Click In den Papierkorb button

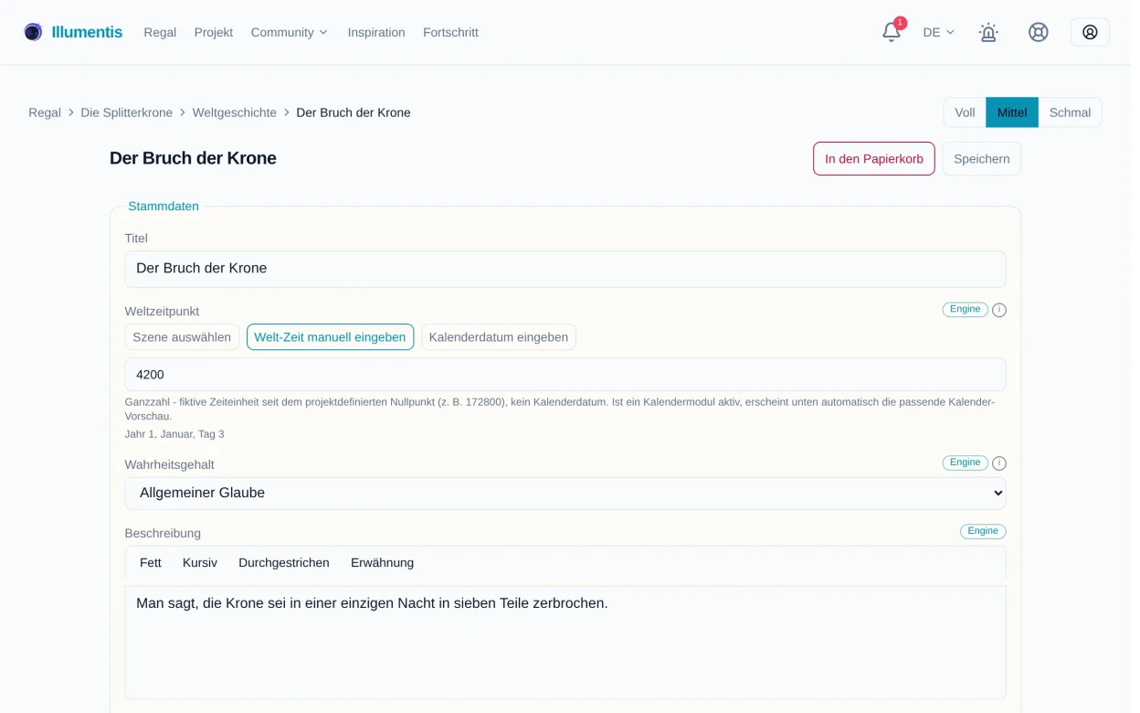pos(874,158)
